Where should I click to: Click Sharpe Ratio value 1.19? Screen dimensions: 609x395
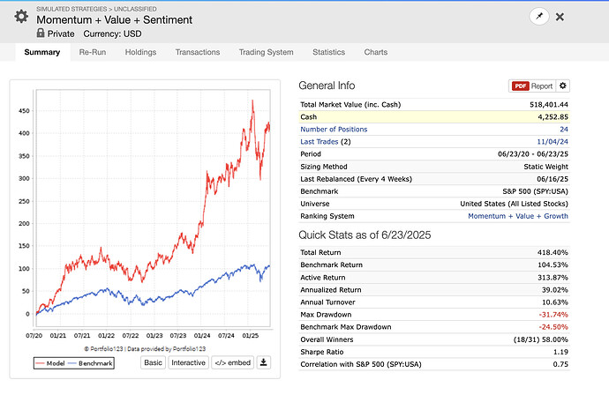point(560,352)
